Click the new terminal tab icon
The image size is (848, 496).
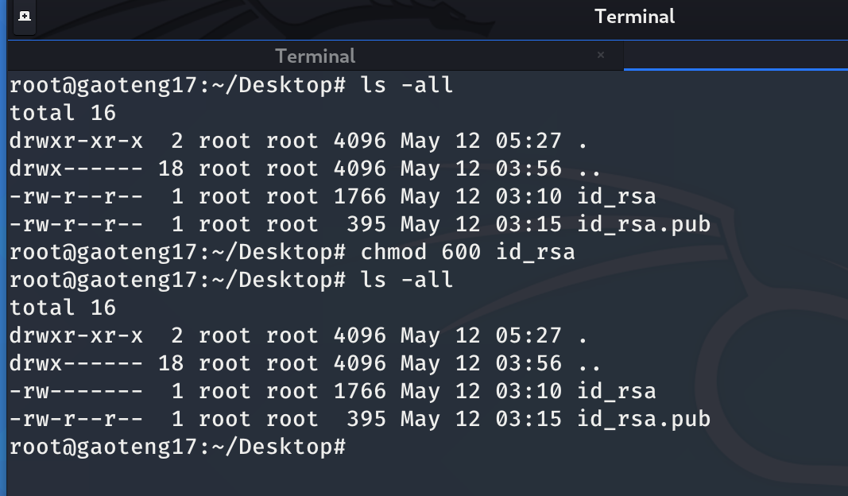(24, 16)
